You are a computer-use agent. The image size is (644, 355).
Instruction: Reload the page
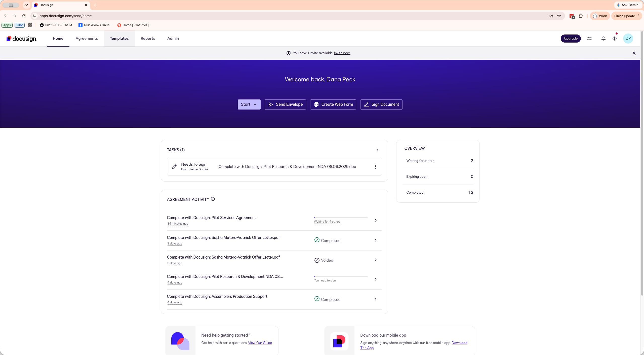point(24,16)
